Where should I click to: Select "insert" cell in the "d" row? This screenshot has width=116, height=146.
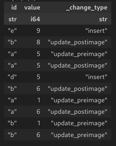96,77
